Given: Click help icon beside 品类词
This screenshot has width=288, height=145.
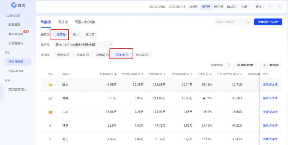Looking at the screenshot, I should coord(127,55).
